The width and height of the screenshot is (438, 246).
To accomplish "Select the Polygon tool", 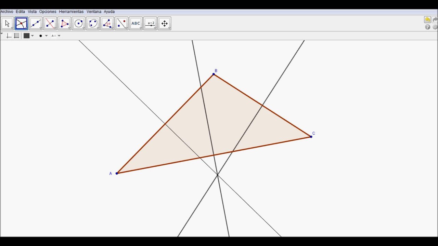I will click(64, 24).
